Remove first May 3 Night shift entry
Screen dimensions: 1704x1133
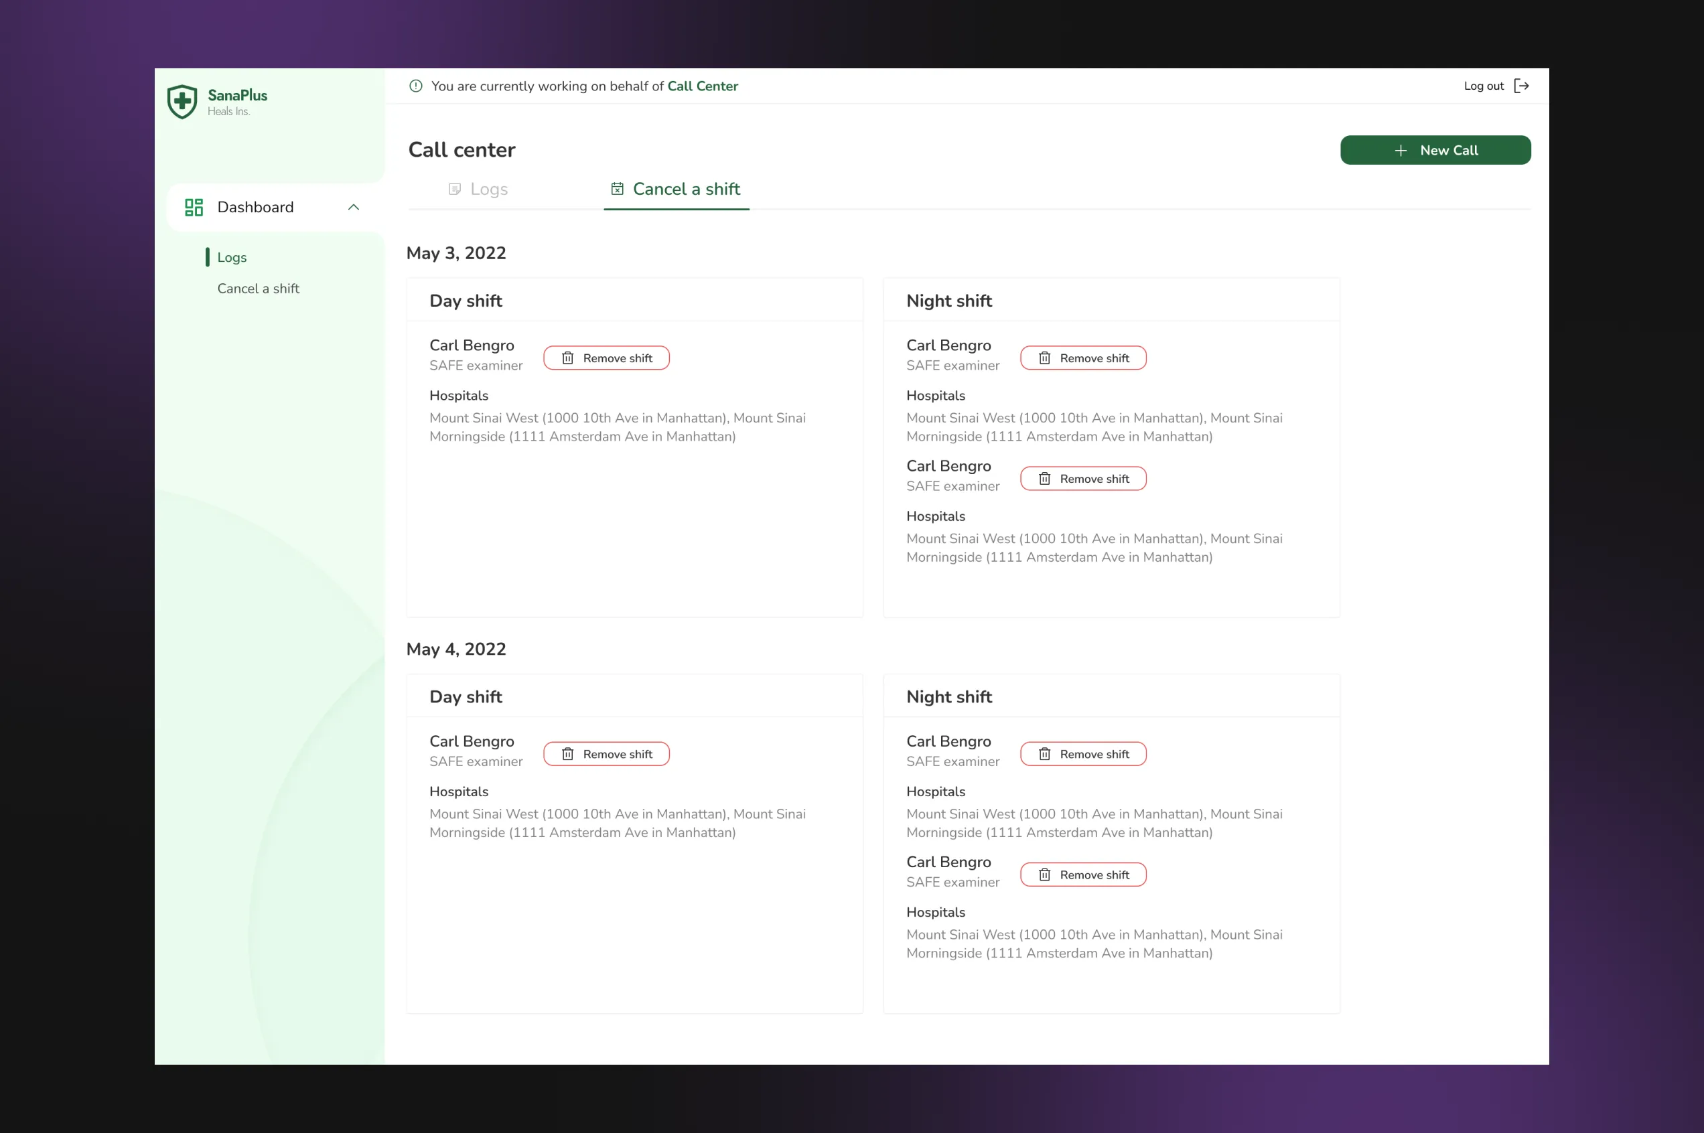pos(1082,358)
